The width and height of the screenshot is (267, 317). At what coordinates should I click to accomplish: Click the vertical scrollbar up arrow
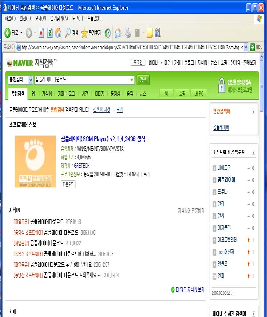262,57
